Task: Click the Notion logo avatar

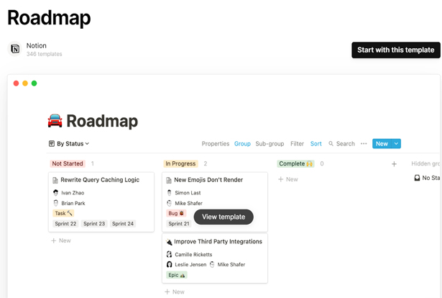Action: (15, 49)
